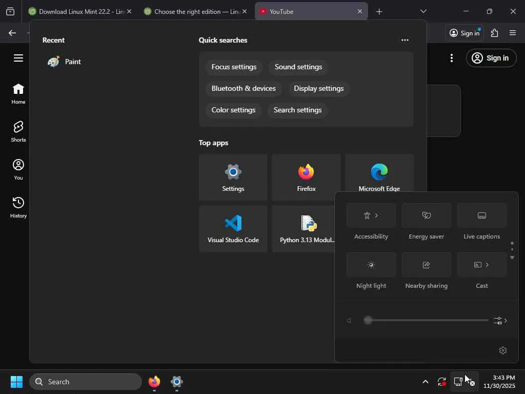
Task: Click network and volume tray icons
Action: coord(464,382)
